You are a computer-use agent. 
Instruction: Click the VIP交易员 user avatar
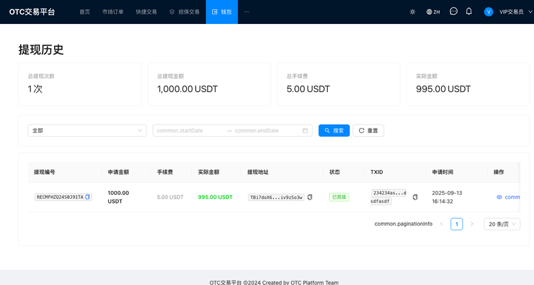(x=489, y=12)
